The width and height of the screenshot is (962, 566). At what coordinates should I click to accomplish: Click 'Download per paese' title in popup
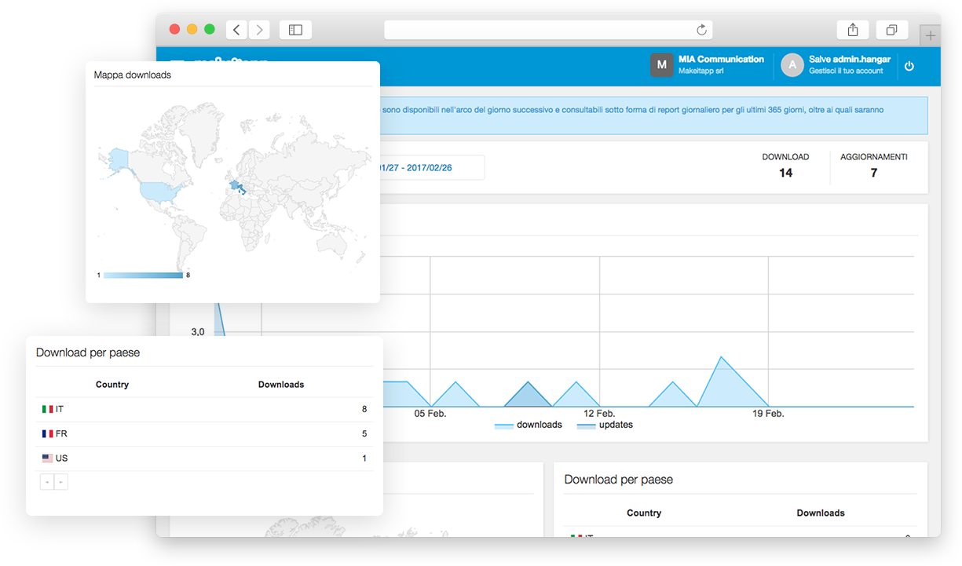(x=88, y=352)
